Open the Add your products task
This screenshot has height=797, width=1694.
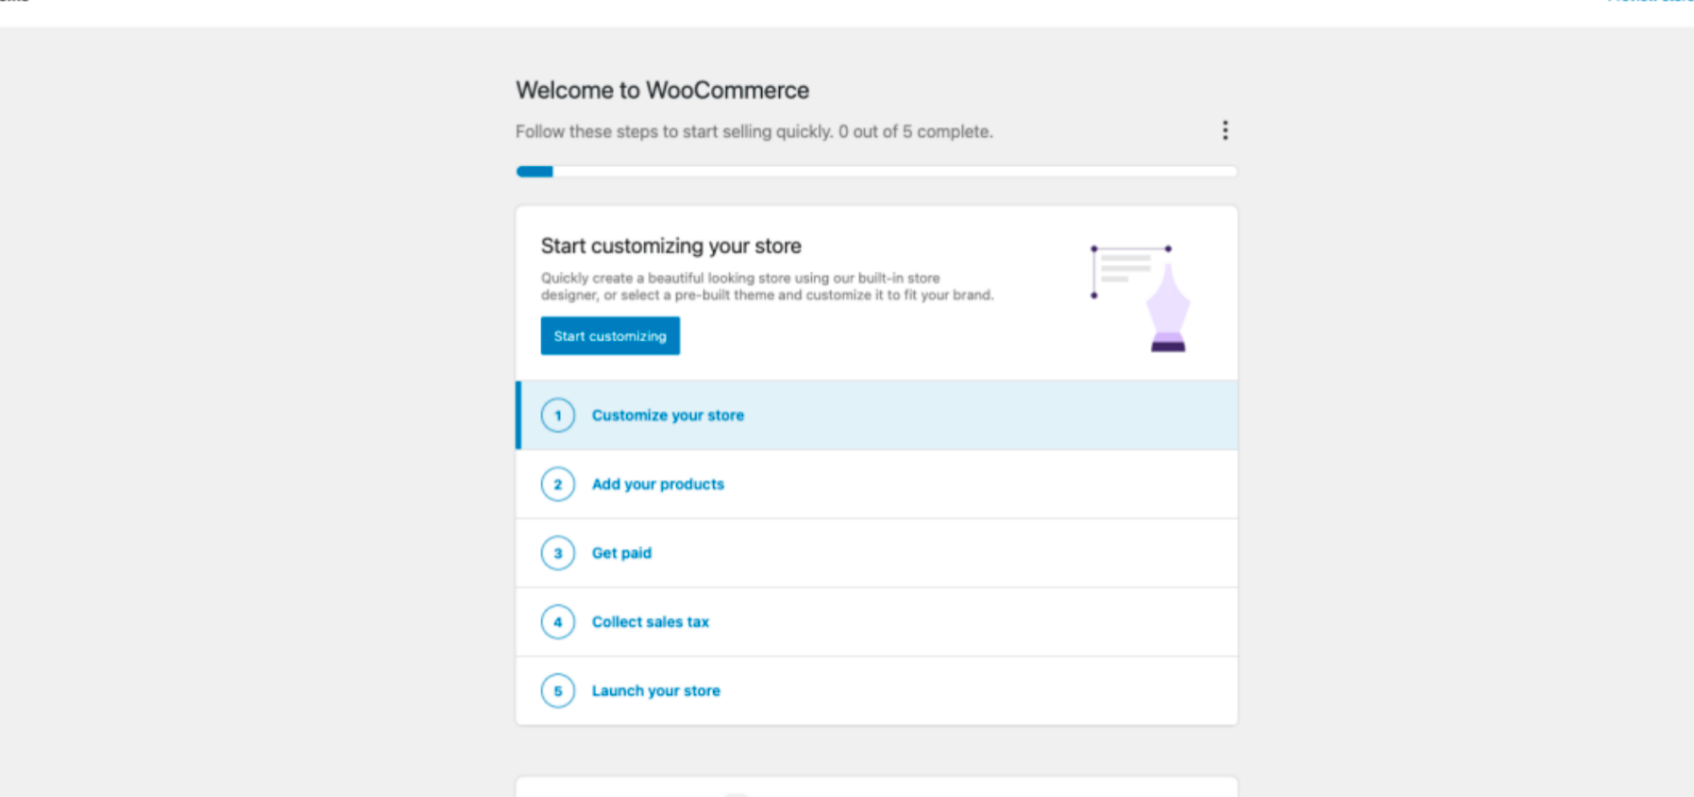pos(658,484)
